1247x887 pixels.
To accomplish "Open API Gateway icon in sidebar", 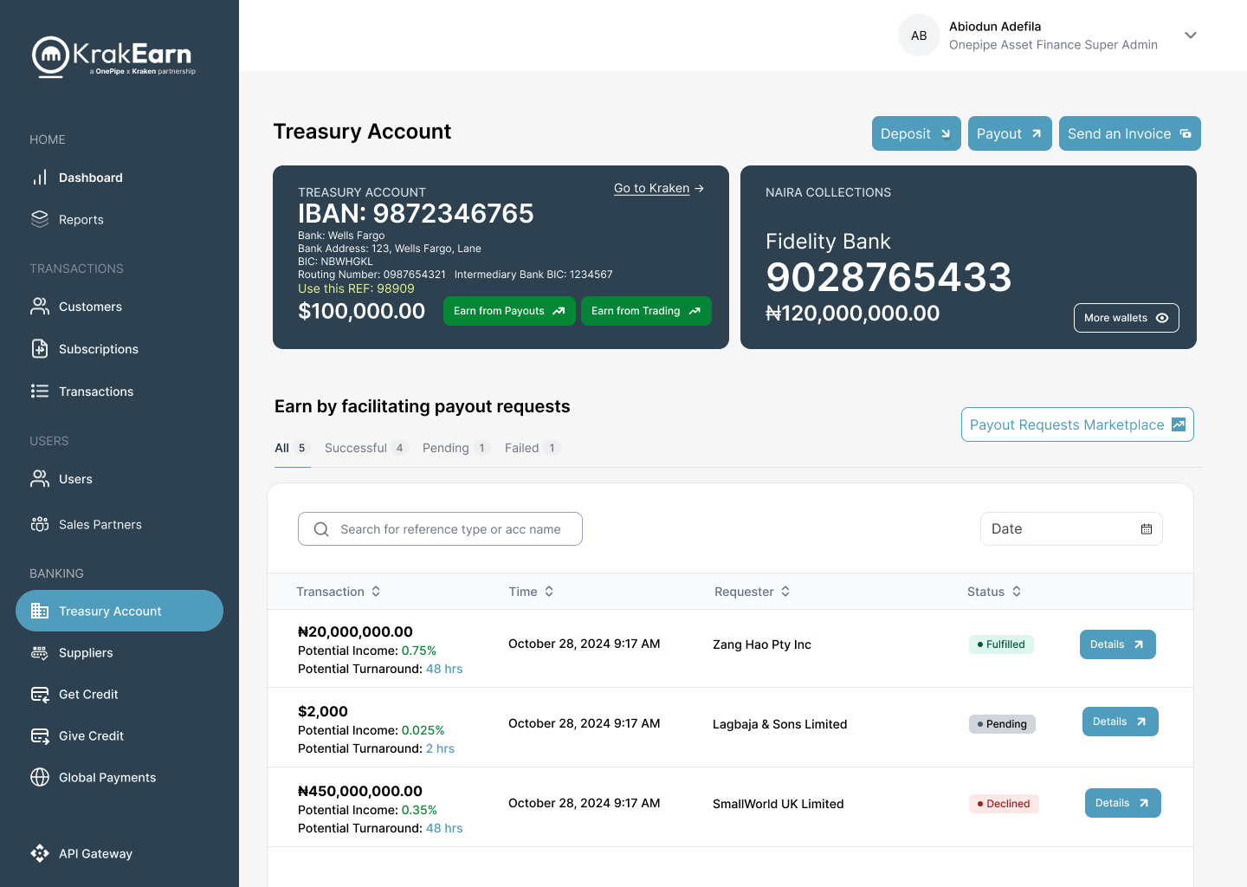I will pyautogui.click(x=40, y=853).
